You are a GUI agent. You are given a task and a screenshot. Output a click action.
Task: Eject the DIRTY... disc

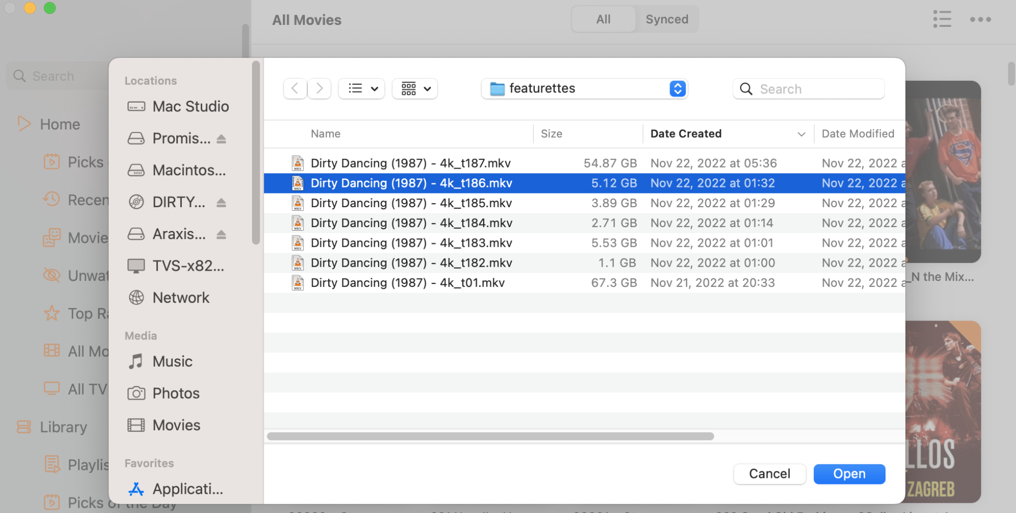(x=221, y=203)
